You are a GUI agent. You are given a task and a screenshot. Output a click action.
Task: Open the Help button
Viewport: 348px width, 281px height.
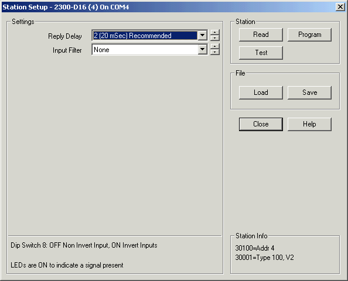pyautogui.click(x=309, y=124)
